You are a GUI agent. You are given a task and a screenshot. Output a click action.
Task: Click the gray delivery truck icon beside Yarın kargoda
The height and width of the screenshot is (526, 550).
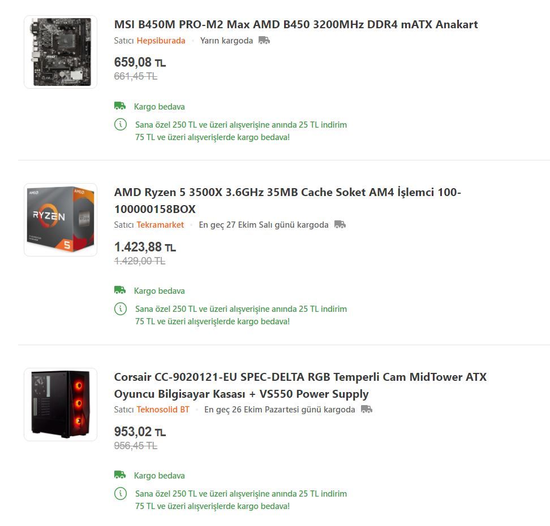pos(264,41)
